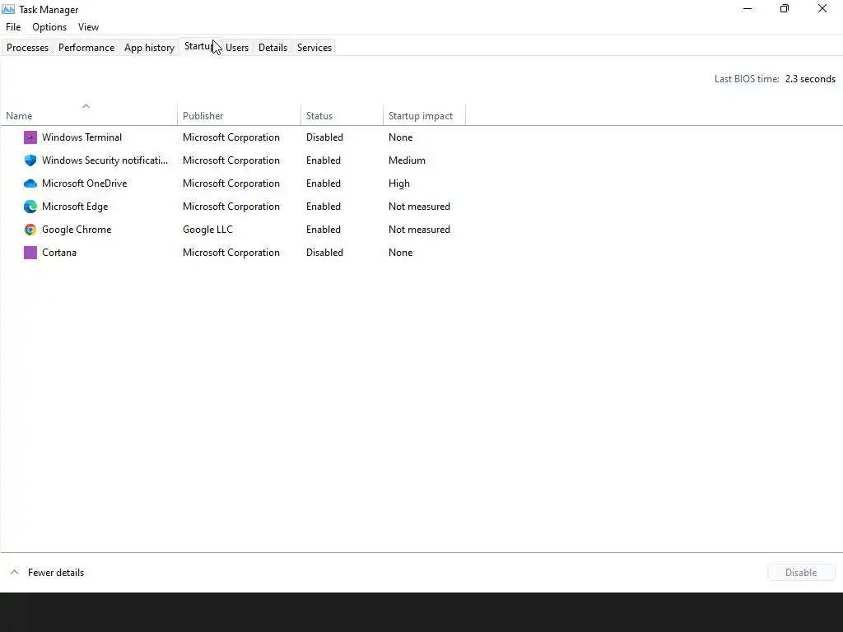Sort by the Name column header
The image size is (843, 632).
tap(89, 115)
